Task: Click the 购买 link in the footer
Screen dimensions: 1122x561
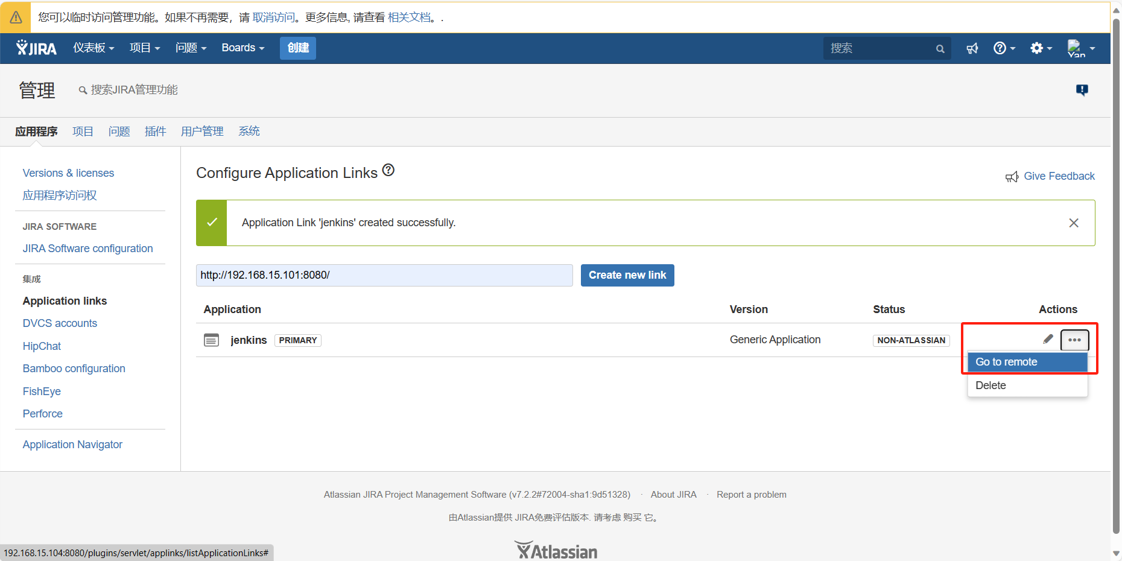Action: coord(632,518)
